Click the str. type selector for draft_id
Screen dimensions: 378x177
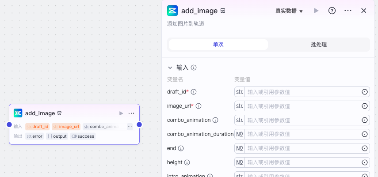tap(240, 92)
